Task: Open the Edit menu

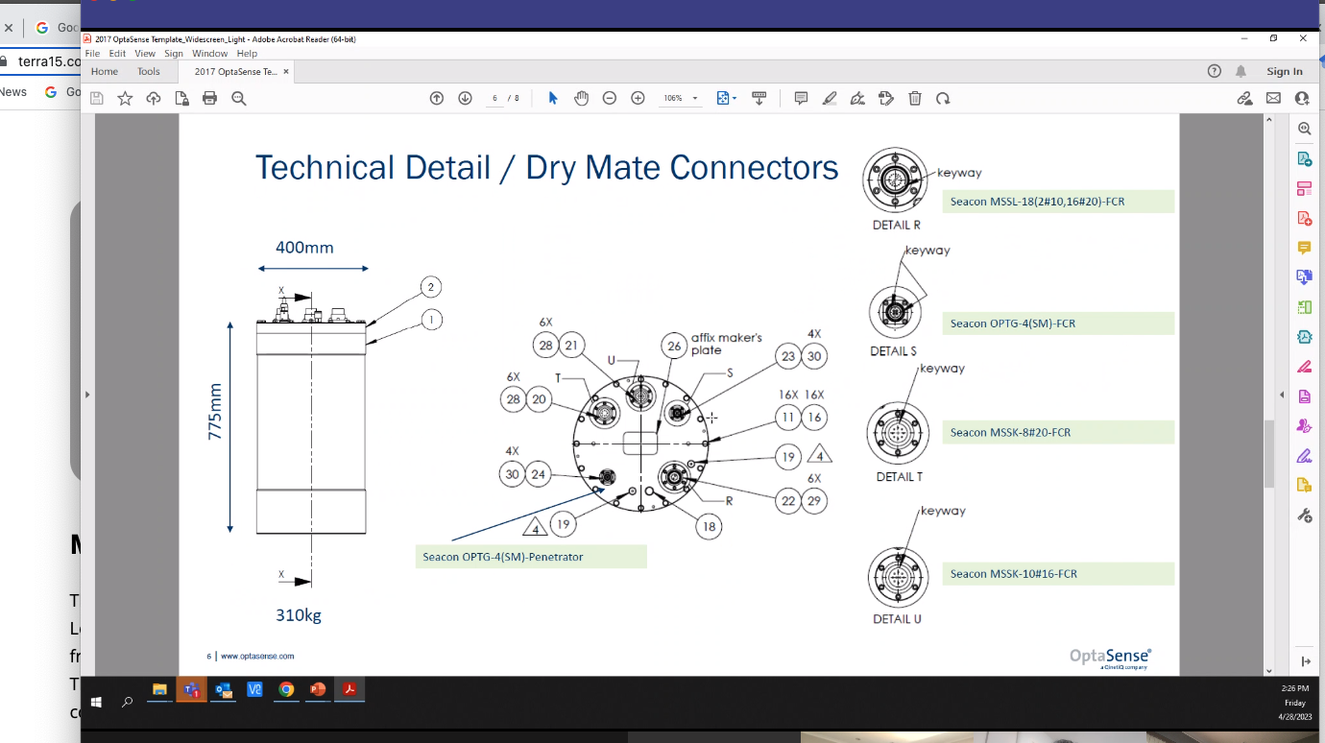Action: (x=117, y=54)
